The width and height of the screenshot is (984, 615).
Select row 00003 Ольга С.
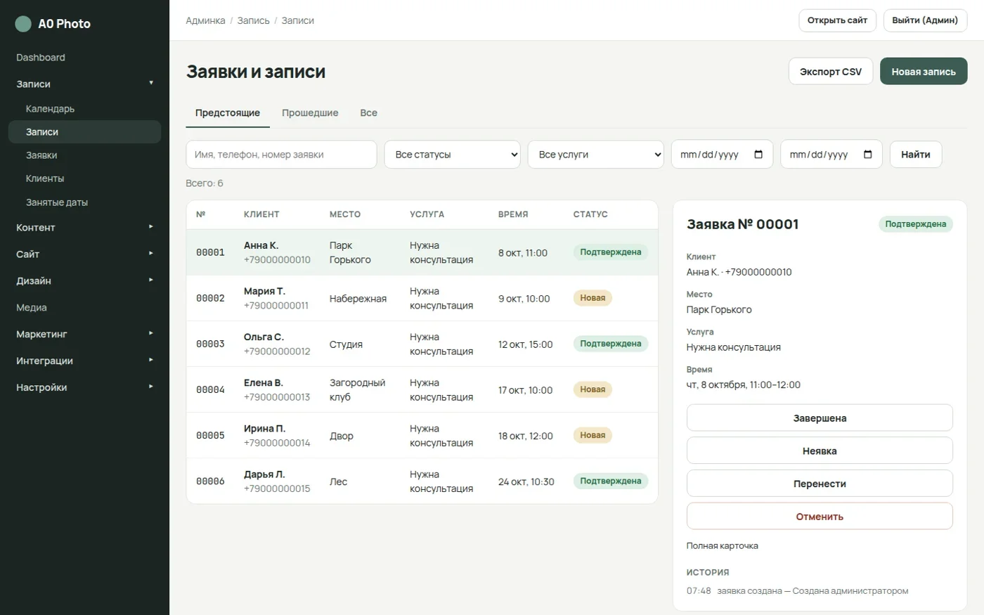422,344
